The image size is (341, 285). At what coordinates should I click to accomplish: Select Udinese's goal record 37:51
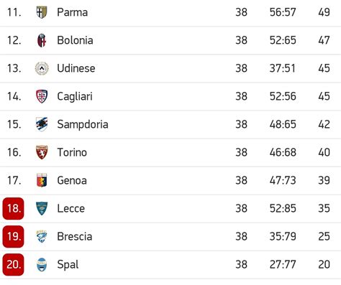coord(283,68)
